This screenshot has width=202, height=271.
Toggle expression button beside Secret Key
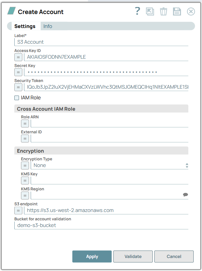(x=18, y=72)
